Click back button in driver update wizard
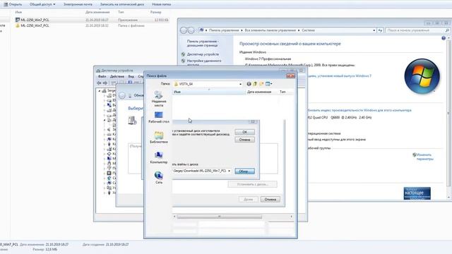452x254 pixels. click(122, 96)
